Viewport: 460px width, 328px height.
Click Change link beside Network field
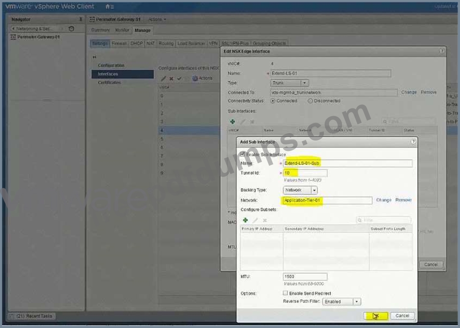click(384, 200)
